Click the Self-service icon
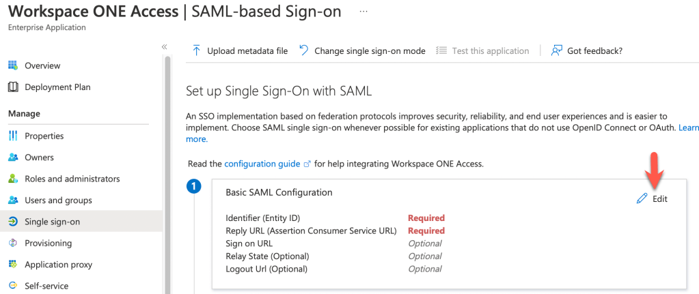 pos(12,286)
